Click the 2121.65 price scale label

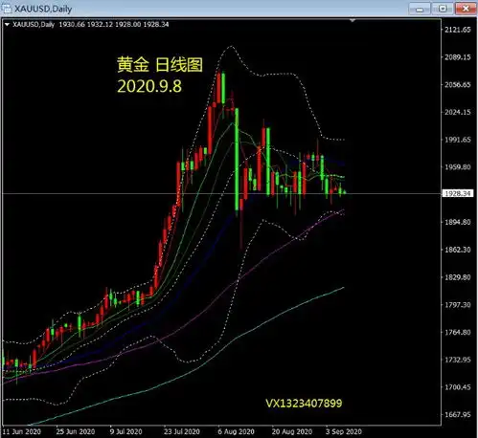(458, 30)
